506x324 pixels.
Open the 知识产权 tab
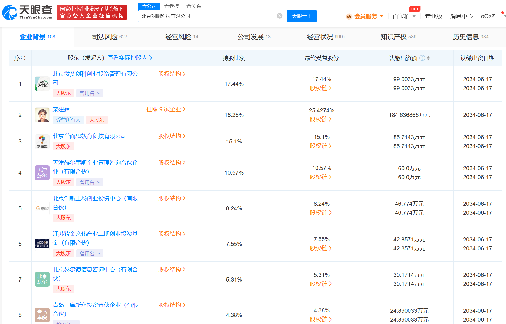(398, 37)
